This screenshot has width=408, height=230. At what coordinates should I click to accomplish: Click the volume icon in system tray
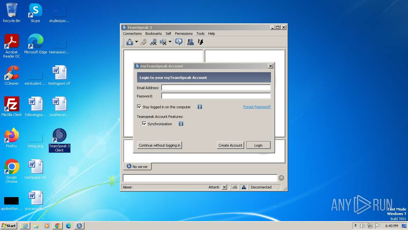pyautogui.click(x=362, y=226)
